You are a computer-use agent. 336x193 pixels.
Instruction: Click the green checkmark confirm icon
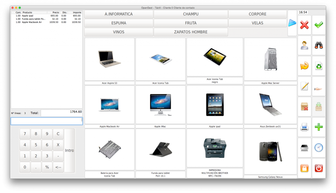pyautogui.click(x=319, y=25)
